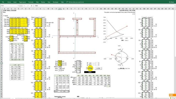This screenshot has width=176, height=99.
Task: Open the Review ribbon tab
Action: (43, 2)
